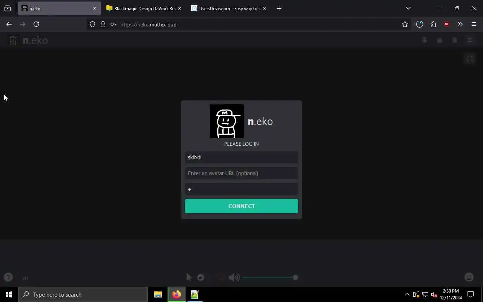The width and height of the screenshot is (483, 302).
Task: Click the muted volume tray icon
Action: pyautogui.click(x=434, y=294)
